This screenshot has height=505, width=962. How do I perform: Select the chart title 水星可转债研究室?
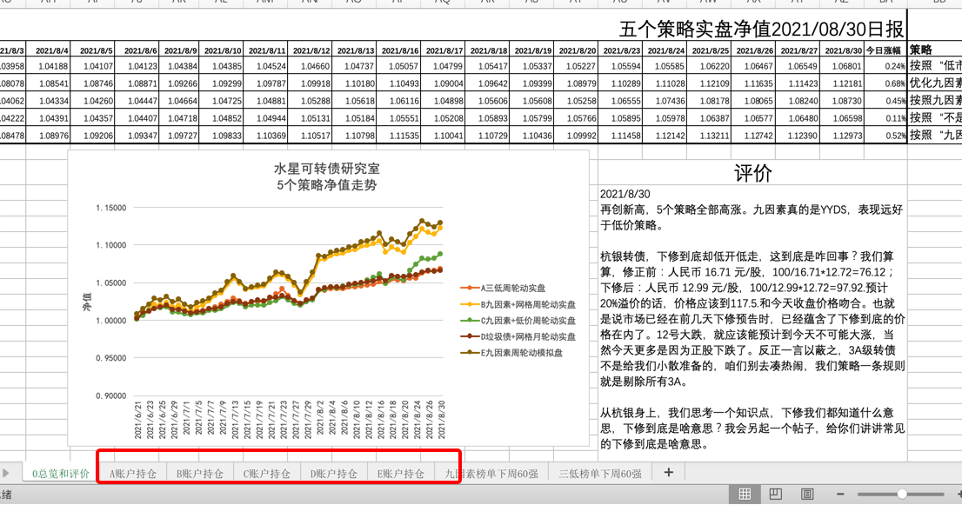tap(327, 168)
